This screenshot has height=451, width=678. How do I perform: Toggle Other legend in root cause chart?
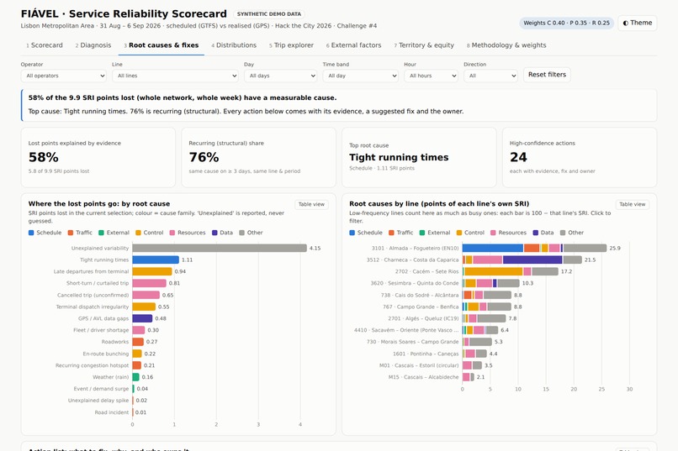(x=251, y=233)
